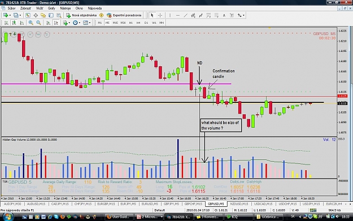The height and width of the screenshot is (221, 353).
Task: Select the trendline tool
Action: pos(185,15)
